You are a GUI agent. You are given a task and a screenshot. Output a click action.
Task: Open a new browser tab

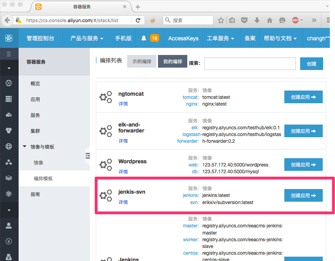138,7
